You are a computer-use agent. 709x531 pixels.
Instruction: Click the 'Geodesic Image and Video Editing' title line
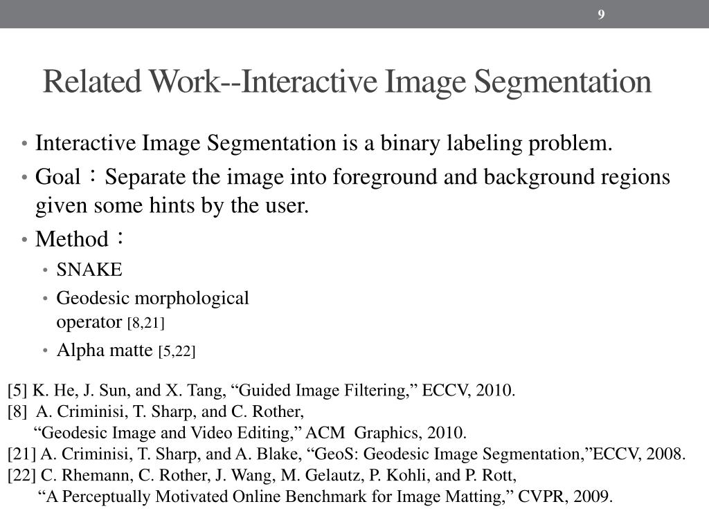[250, 433]
